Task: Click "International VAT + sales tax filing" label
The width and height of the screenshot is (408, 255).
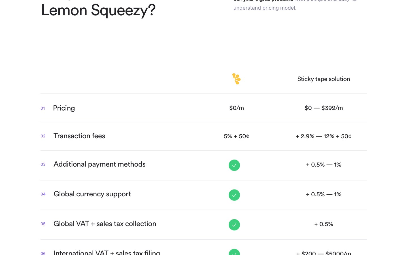Action: (107, 252)
